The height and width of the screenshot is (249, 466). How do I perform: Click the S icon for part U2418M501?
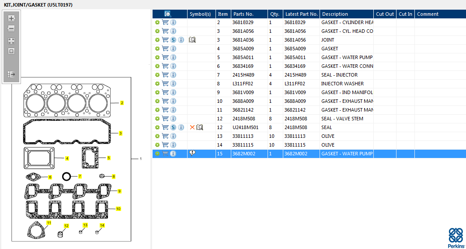point(174,127)
